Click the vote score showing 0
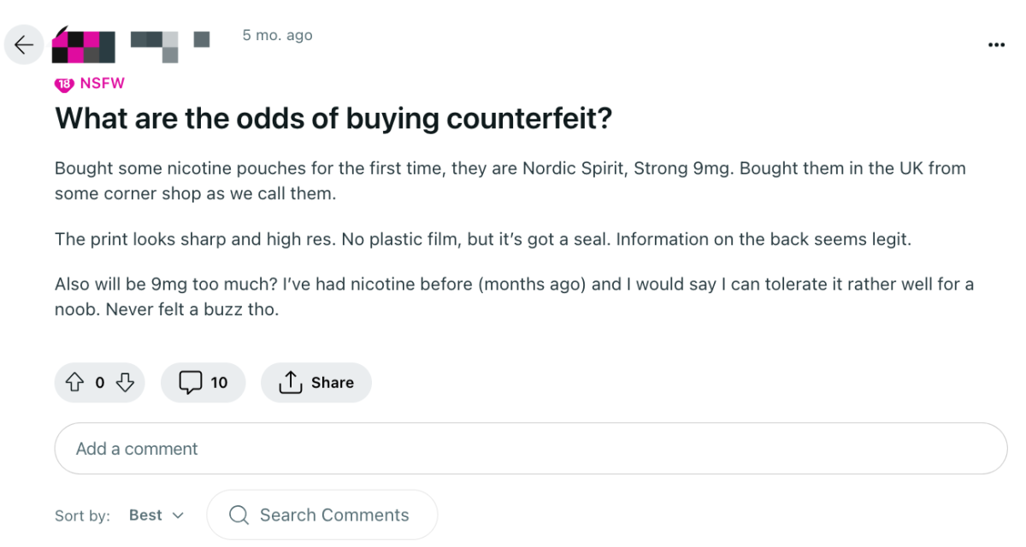The image size is (1026, 547). tap(99, 382)
